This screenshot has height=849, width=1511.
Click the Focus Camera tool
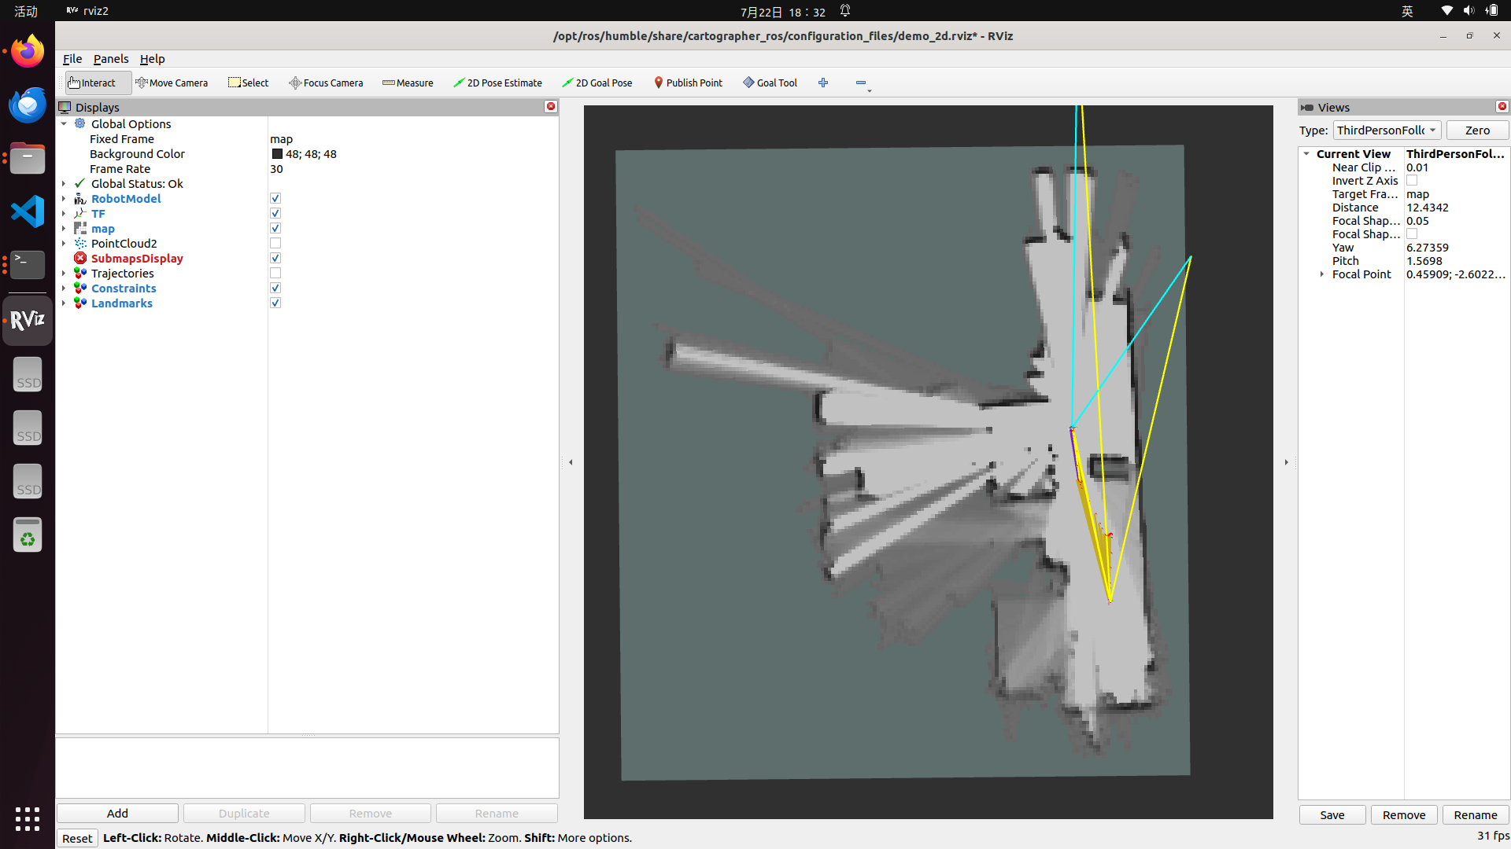(326, 83)
